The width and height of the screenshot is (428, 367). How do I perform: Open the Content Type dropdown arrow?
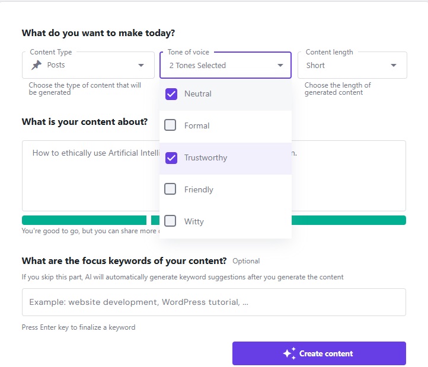pyautogui.click(x=141, y=65)
